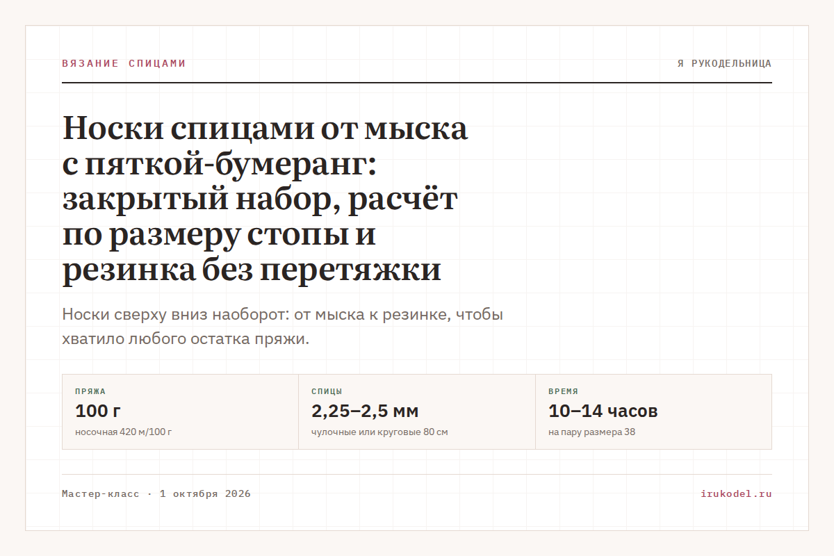
Task: Click 'на пару размера 38' note
Action: pyautogui.click(x=591, y=432)
